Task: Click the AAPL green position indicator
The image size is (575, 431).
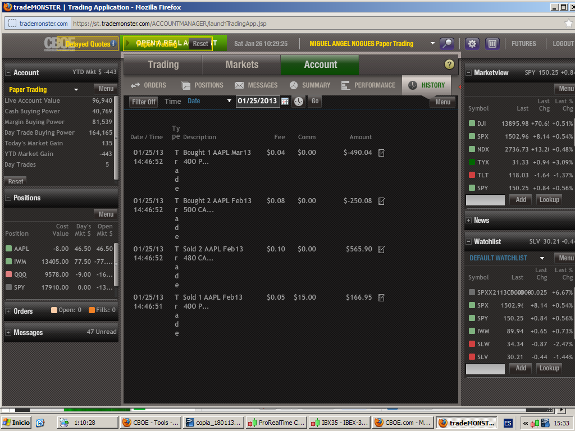Action: [x=9, y=249]
